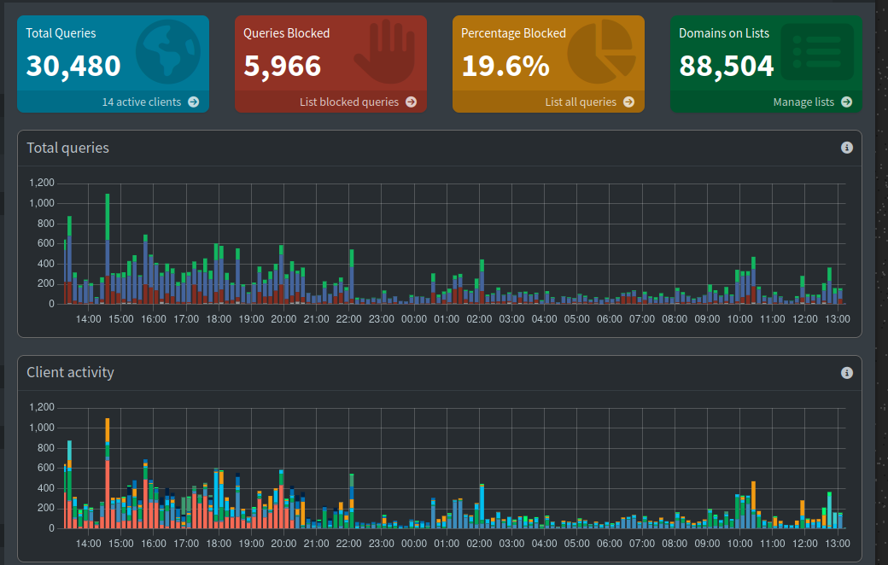888x565 pixels.
Task: Click arrow icon beside Manage lists
Action: pyautogui.click(x=846, y=102)
